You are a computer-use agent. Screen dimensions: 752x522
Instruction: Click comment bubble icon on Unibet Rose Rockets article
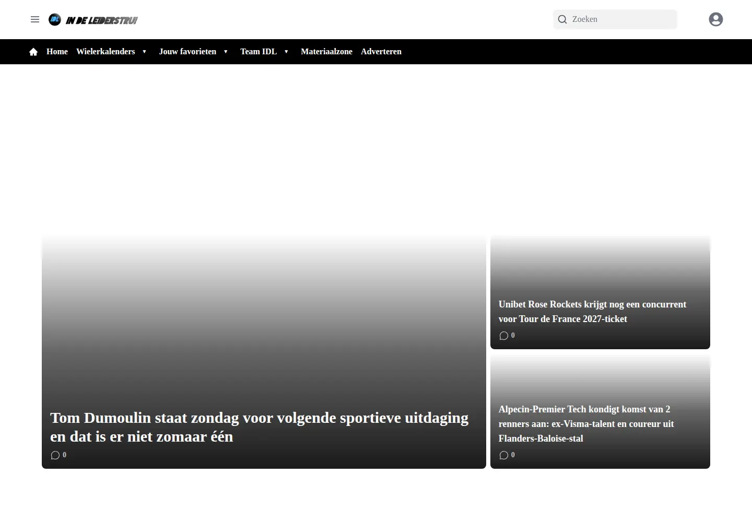click(503, 336)
